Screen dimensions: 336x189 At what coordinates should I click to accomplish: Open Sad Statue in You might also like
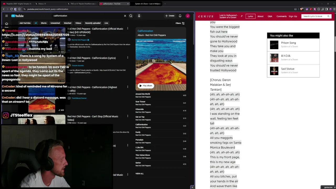pyautogui.click(x=293, y=71)
